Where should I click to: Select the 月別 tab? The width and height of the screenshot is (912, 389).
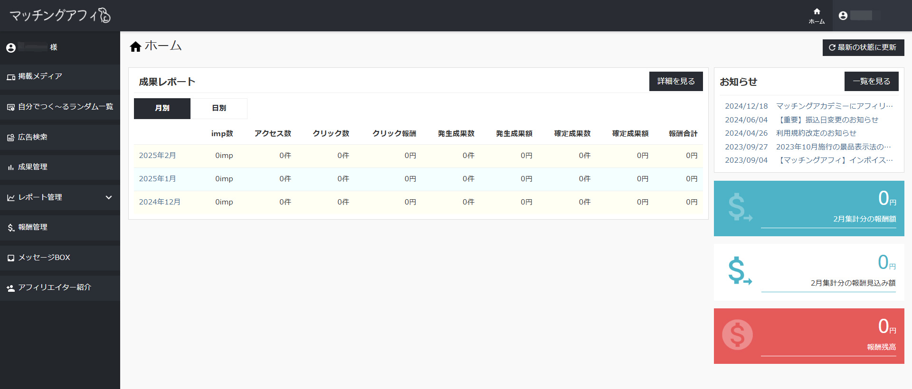[162, 108]
